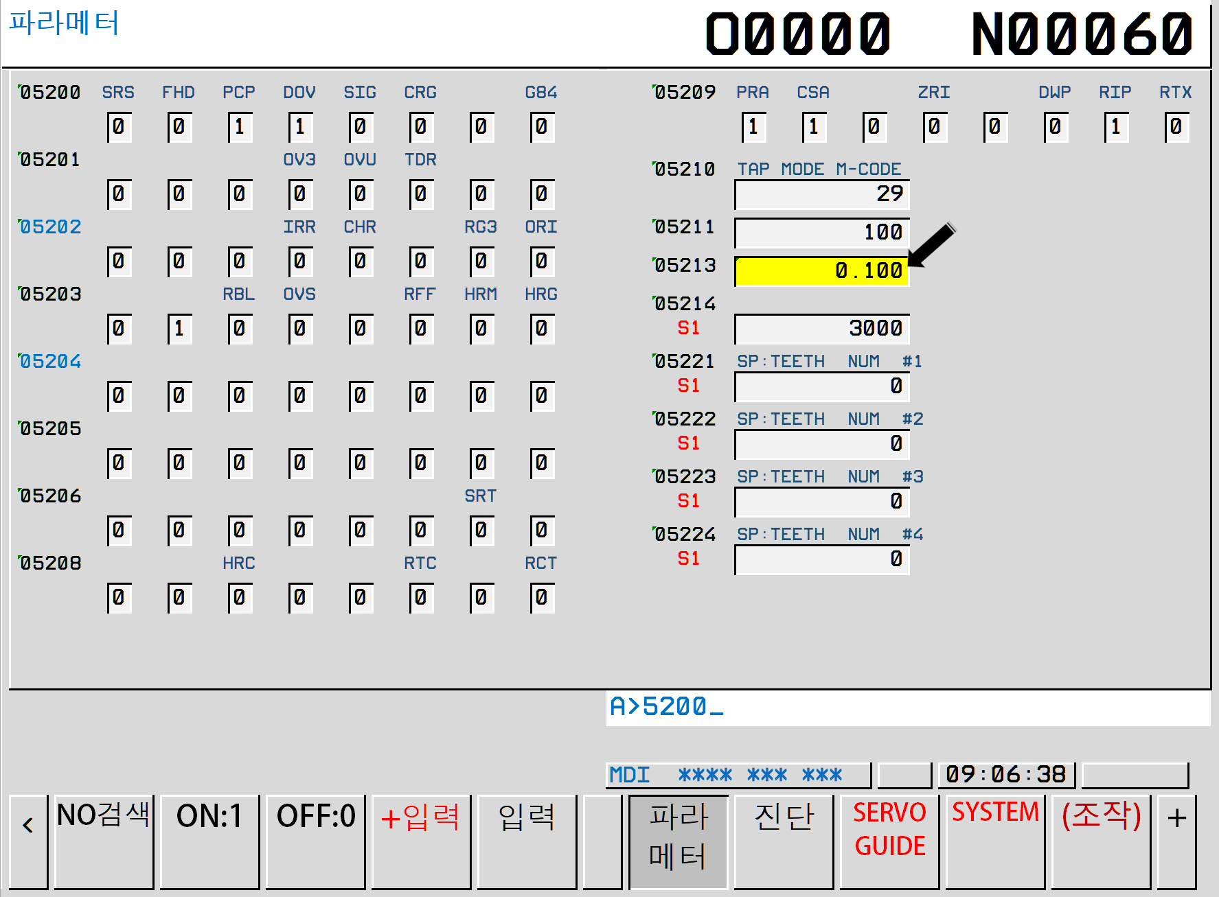Toggle the FHD bit of parameter 05200
1219x897 pixels.
coord(179,127)
